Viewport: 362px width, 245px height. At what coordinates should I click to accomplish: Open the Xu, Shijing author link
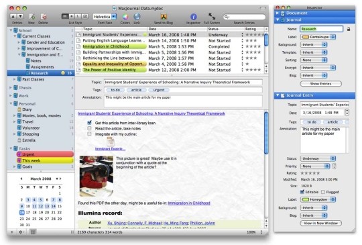[117, 223]
